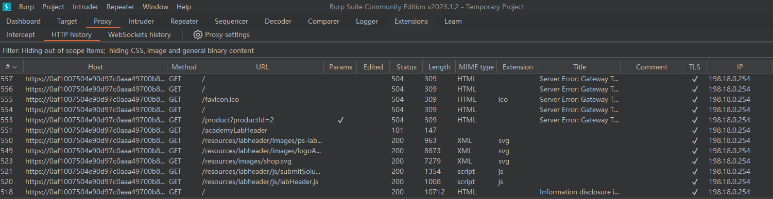
Task: Open the Decoder tab
Action: point(278,21)
